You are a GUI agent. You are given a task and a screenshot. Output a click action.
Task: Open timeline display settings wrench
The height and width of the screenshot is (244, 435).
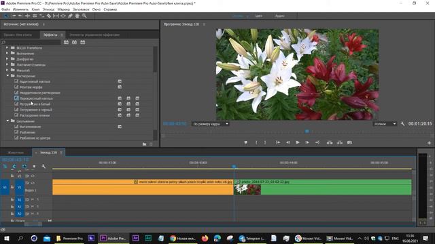tap(43, 166)
